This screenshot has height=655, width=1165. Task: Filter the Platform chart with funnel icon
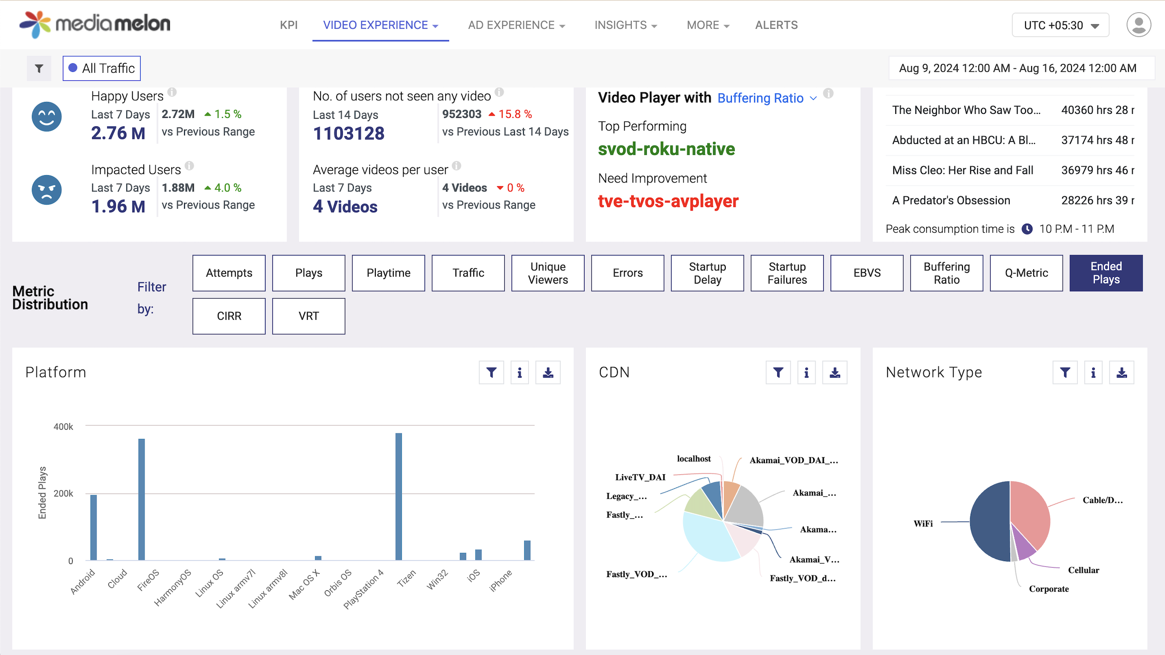click(491, 372)
